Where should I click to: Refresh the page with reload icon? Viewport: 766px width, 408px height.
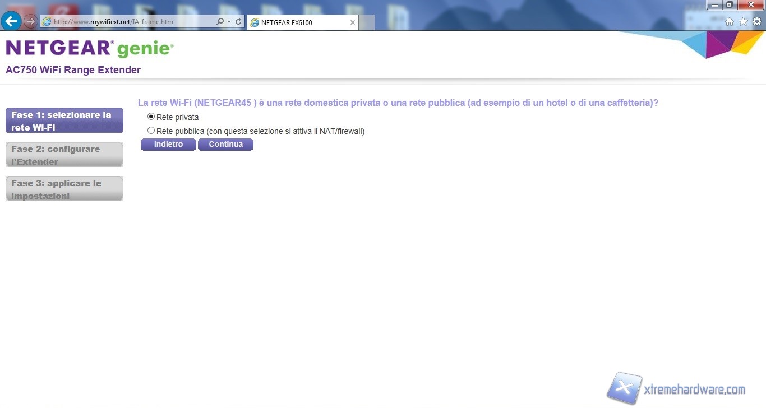coord(238,22)
